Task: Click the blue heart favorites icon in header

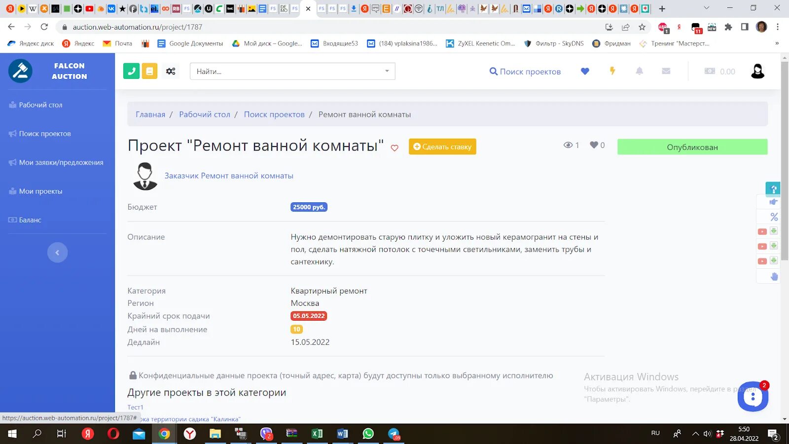Action: tap(585, 71)
